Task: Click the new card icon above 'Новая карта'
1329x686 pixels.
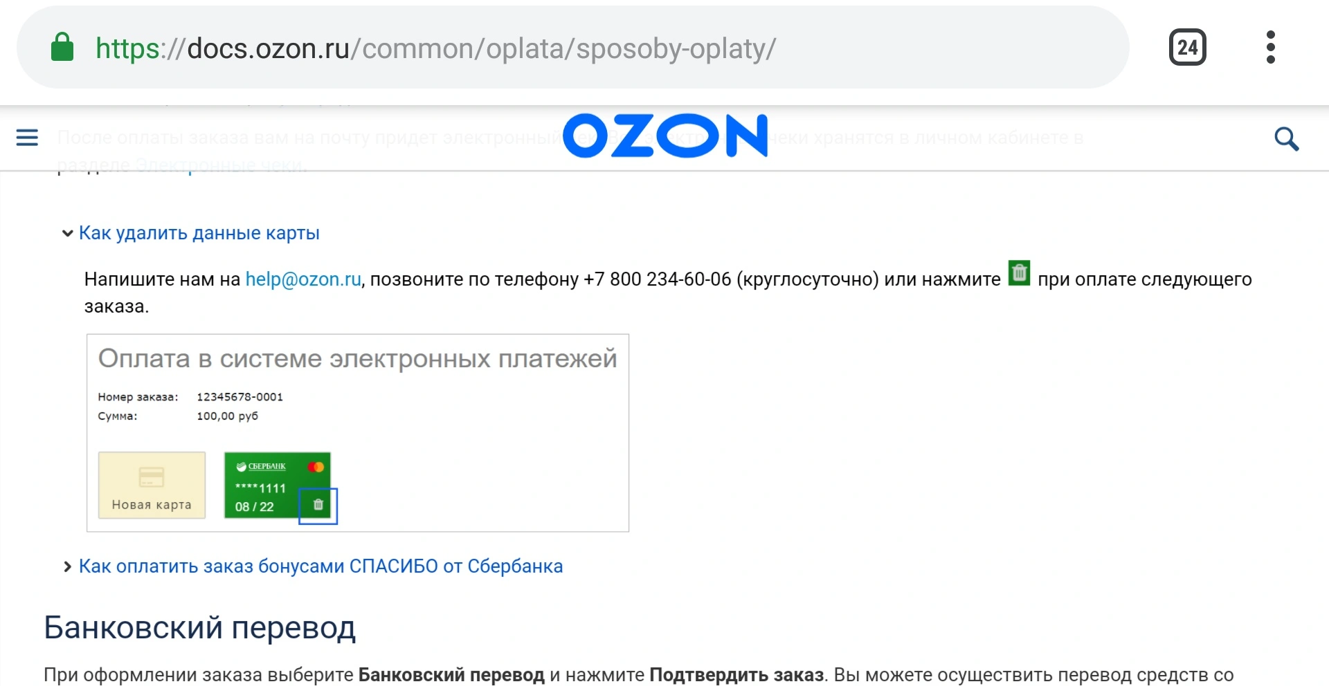Action: (152, 477)
